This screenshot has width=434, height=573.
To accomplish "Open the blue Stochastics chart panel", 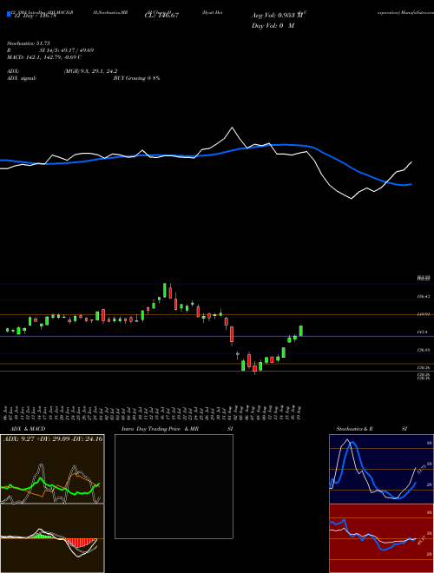I will click(381, 469).
